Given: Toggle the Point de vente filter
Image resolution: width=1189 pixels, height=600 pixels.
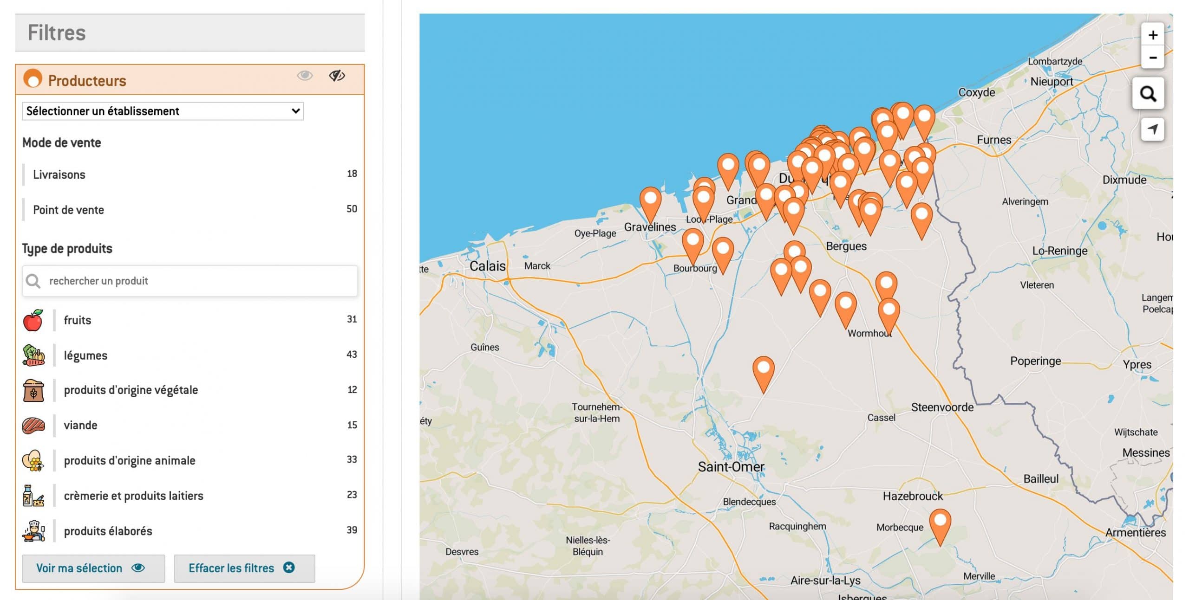Looking at the screenshot, I should (x=68, y=210).
